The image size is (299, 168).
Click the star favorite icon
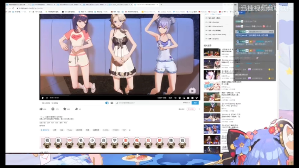pyautogui.click(x=64, y=109)
